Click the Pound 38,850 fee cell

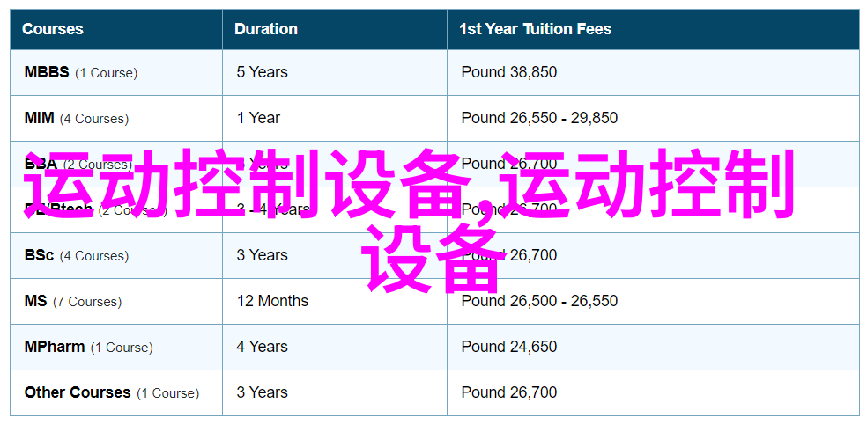click(x=509, y=72)
